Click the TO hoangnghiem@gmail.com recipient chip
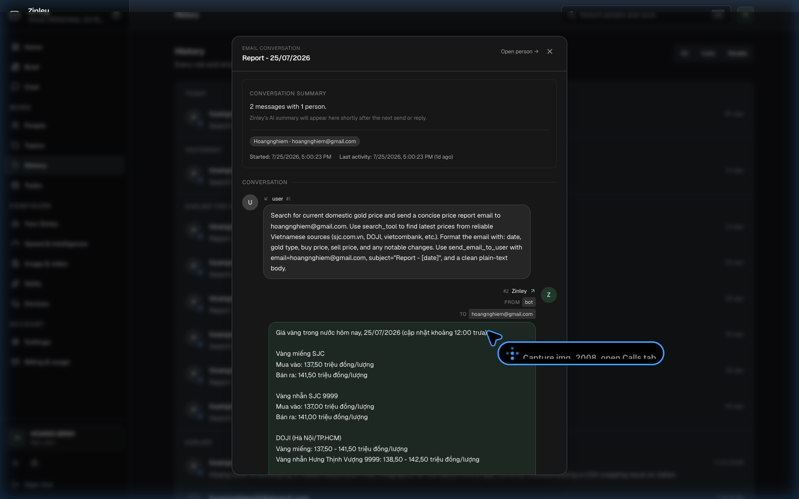Viewport: 799px width, 499px height. (x=502, y=314)
